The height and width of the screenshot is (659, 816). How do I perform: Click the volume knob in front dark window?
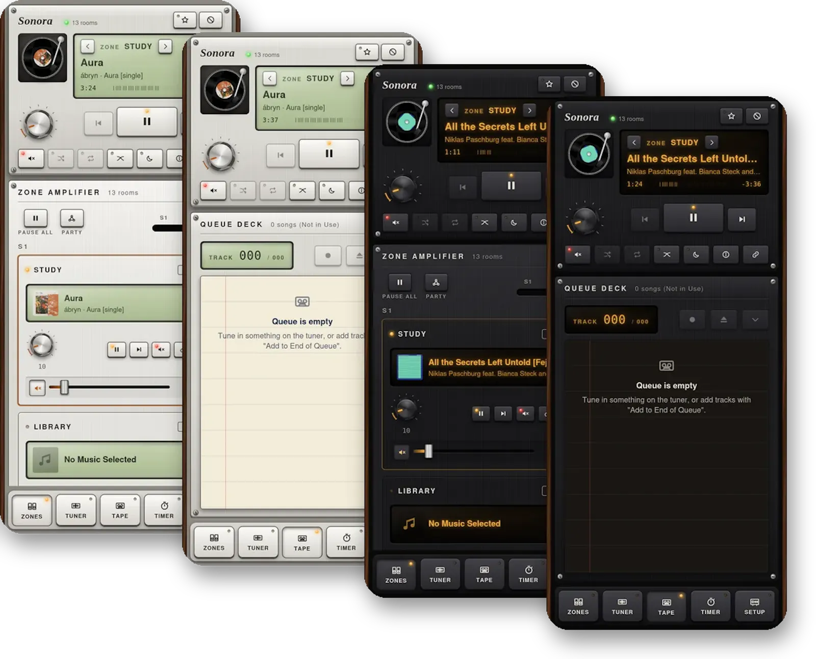(585, 220)
